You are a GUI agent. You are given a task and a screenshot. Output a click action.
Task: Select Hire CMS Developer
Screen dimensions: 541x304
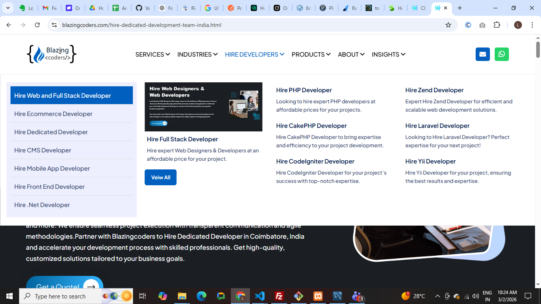tap(72, 150)
